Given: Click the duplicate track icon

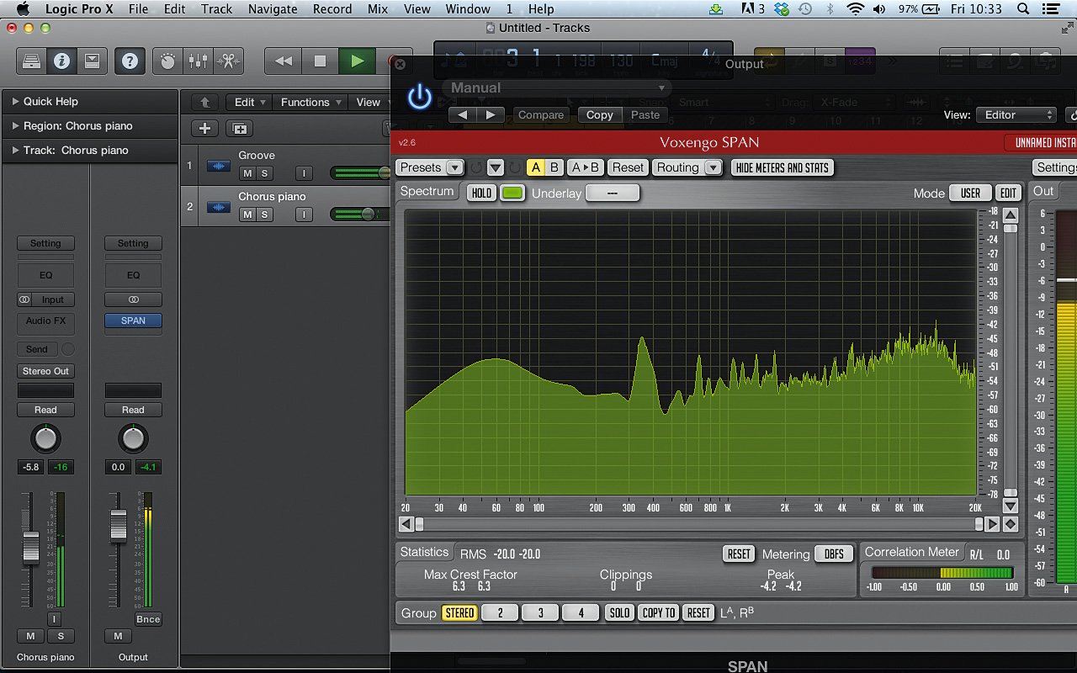Looking at the screenshot, I should pyautogui.click(x=240, y=129).
